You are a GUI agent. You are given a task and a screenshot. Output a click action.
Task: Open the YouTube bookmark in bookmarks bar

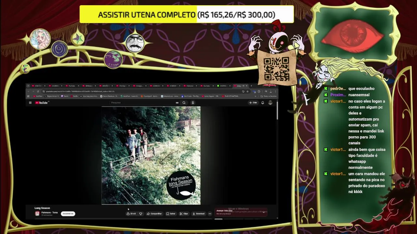[38, 96]
